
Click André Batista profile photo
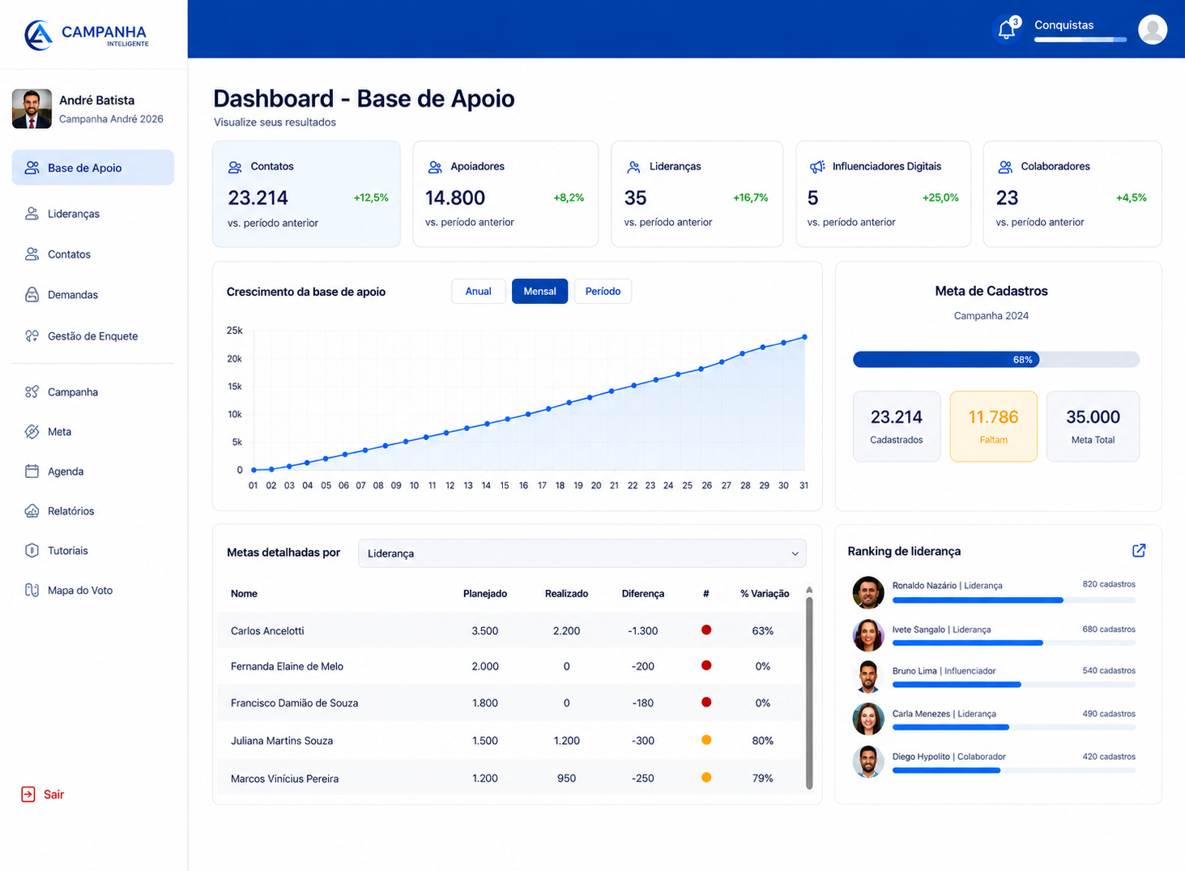coord(32,109)
